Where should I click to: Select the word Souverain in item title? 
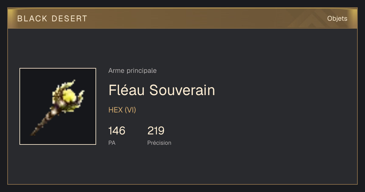[182, 90]
